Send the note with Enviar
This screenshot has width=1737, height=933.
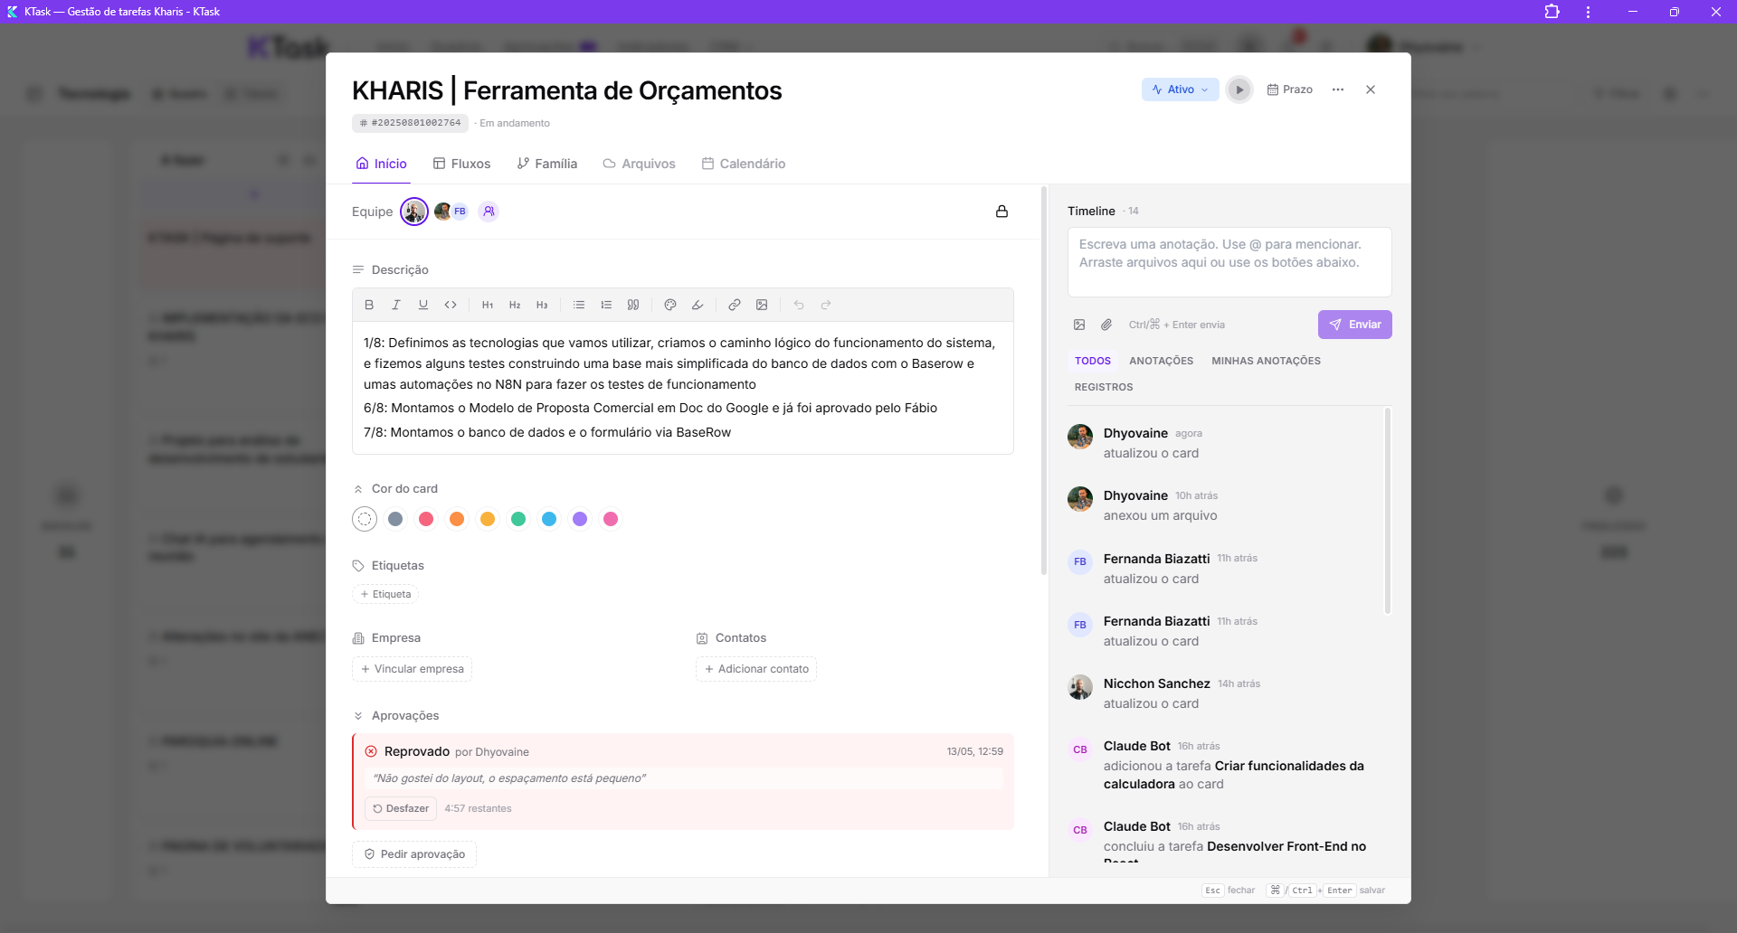pyautogui.click(x=1354, y=325)
